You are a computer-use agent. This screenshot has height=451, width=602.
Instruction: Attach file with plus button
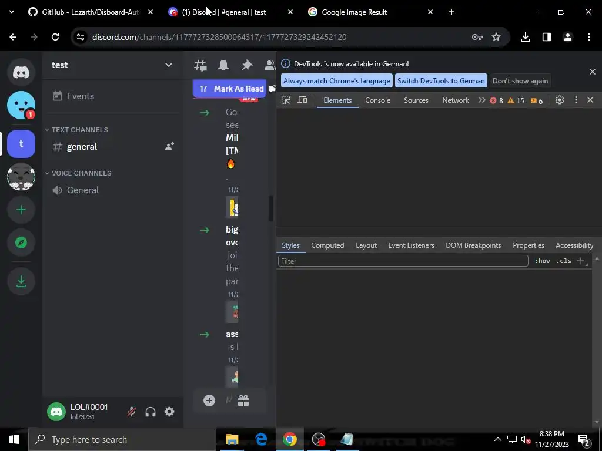(x=209, y=400)
